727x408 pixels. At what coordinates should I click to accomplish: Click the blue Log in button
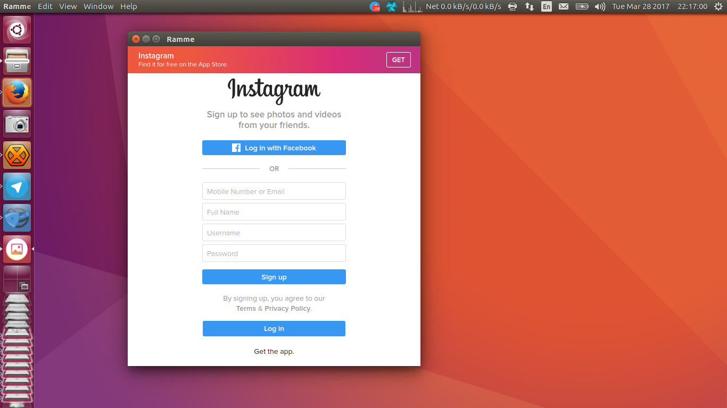(x=274, y=328)
